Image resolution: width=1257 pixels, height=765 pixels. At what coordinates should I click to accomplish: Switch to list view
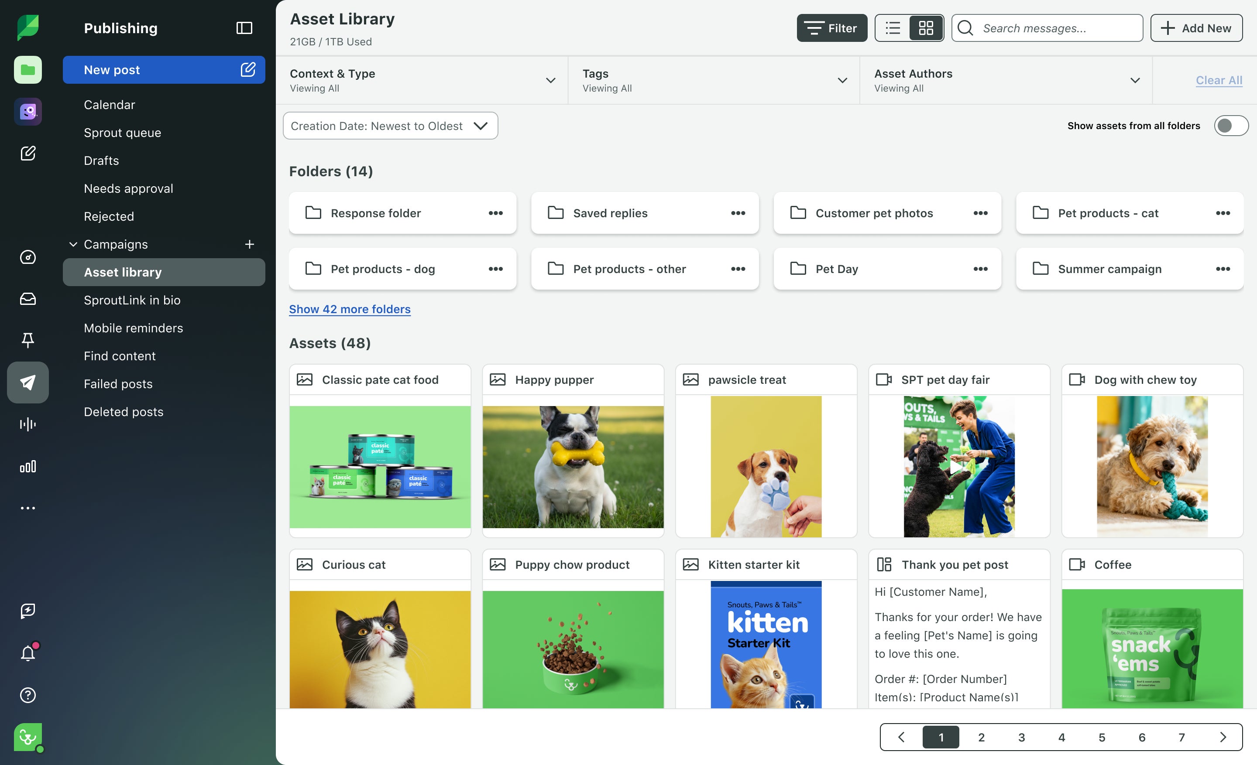pyautogui.click(x=892, y=28)
